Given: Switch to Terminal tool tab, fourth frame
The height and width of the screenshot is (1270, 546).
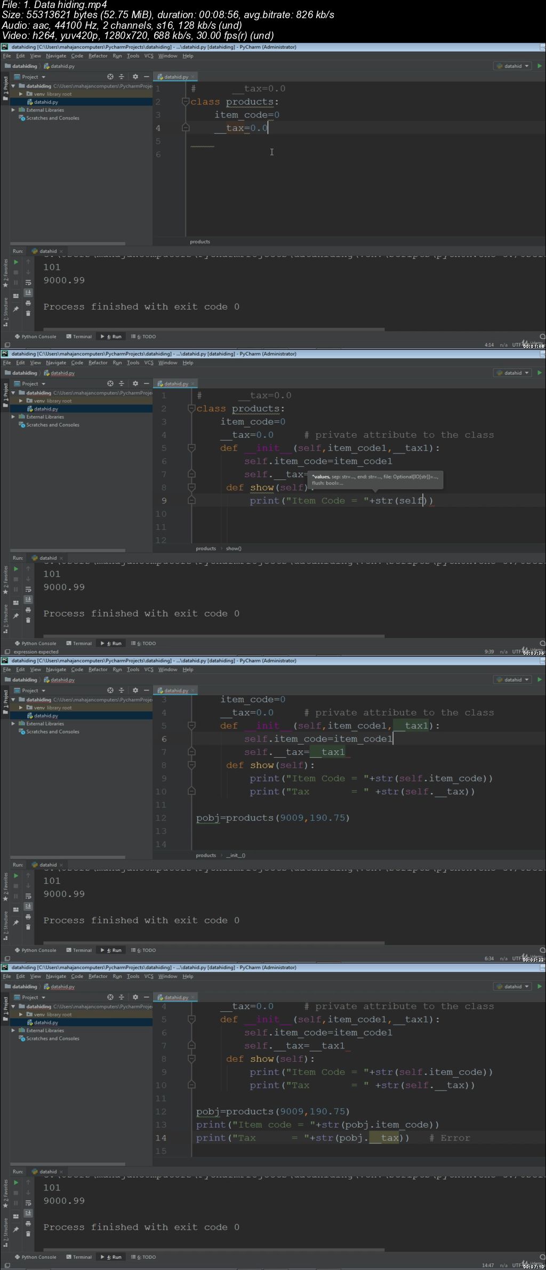Looking at the screenshot, I should 79,1257.
